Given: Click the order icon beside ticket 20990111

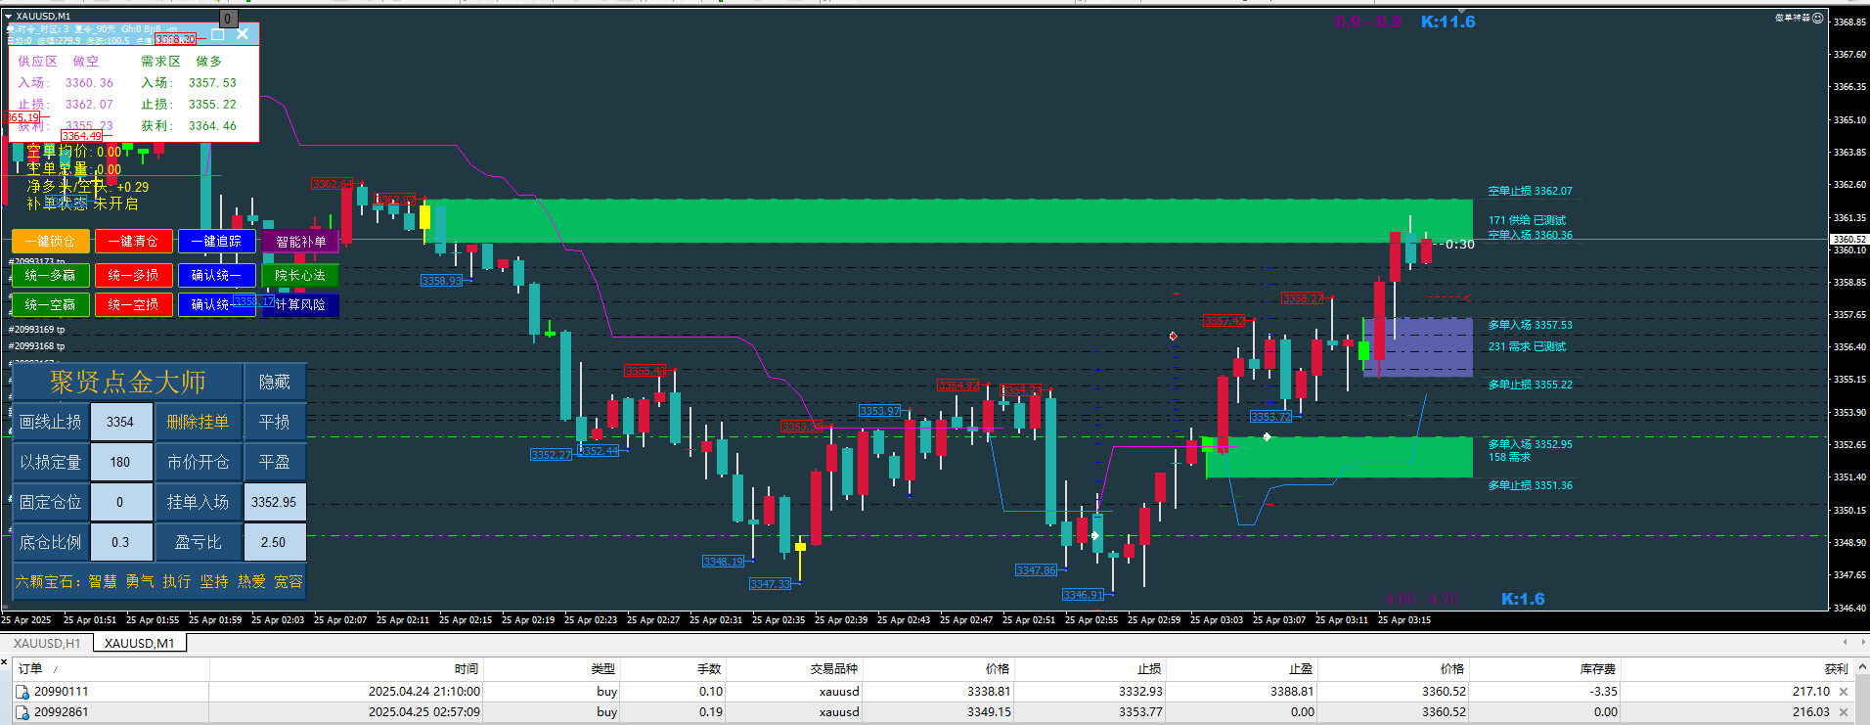Looking at the screenshot, I should pyautogui.click(x=22, y=692).
